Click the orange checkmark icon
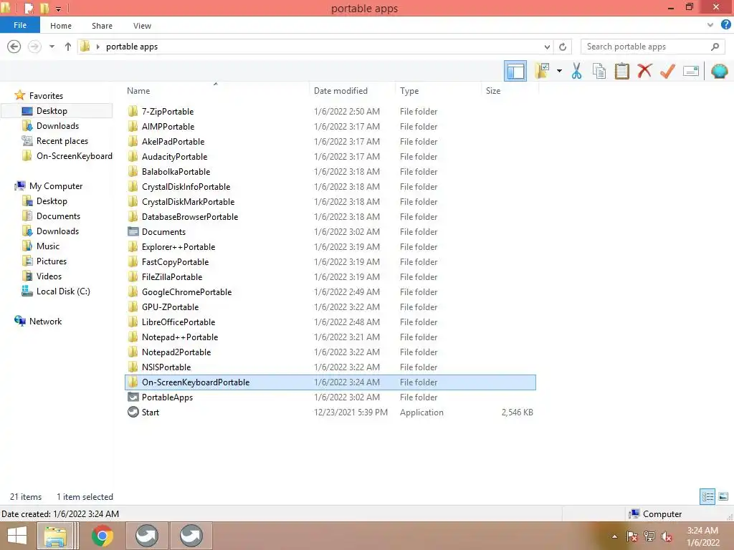 tap(667, 71)
